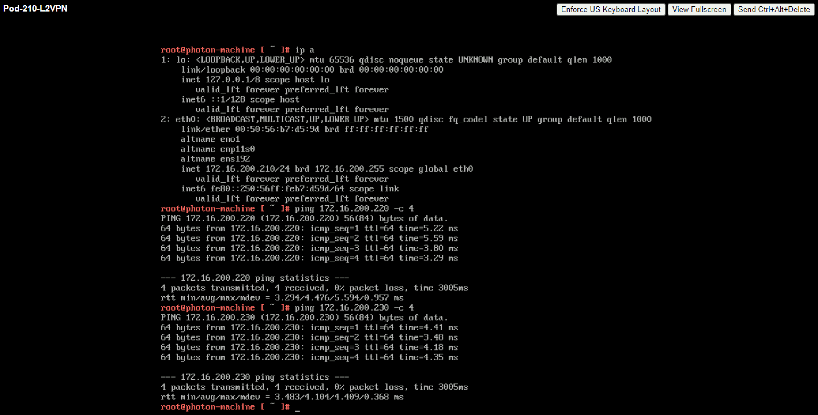The width and height of the screenshot is (818, 415).
Task: Click the 'ip a' command text
Action: (x=305, y=50)
